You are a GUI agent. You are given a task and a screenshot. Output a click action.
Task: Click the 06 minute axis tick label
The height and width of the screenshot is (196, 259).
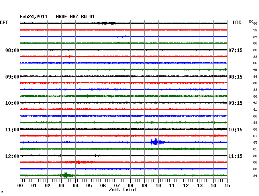tap(103, 186)
